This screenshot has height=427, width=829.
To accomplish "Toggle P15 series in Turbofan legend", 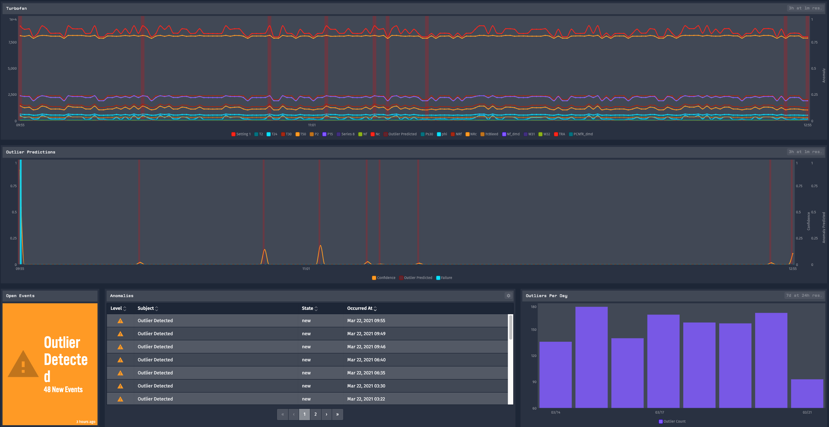I will (x=328, y=134).
